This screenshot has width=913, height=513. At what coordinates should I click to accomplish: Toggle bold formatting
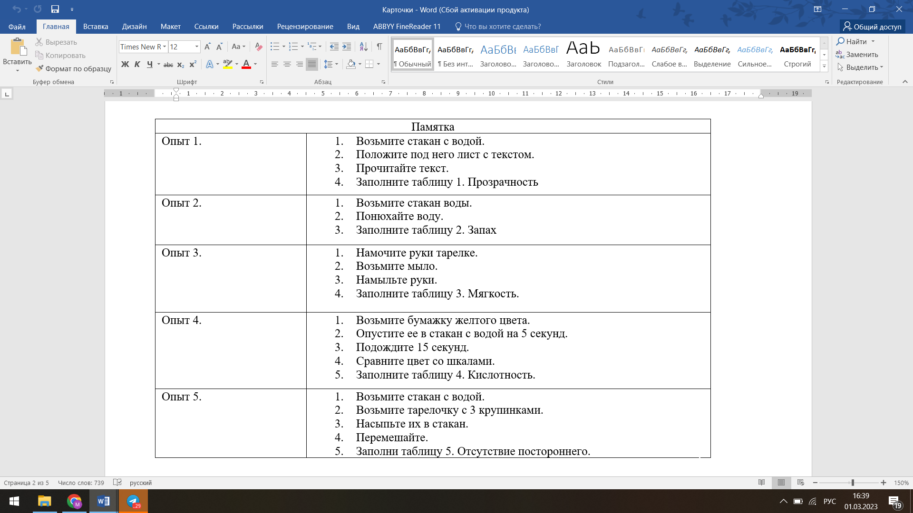[x=125, y=64]
